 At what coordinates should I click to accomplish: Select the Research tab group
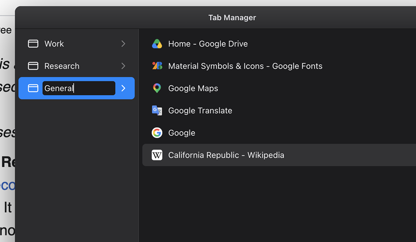[x=77, y=66]
